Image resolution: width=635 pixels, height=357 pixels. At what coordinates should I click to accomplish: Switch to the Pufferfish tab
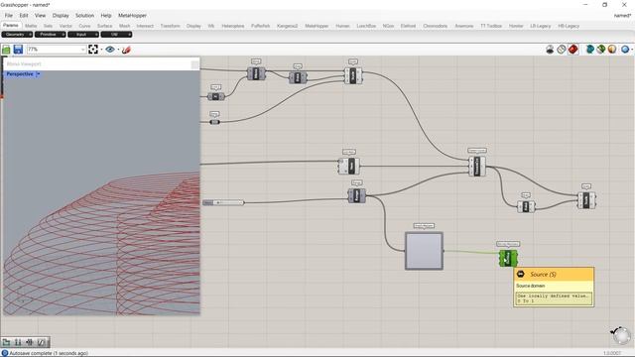260,26
